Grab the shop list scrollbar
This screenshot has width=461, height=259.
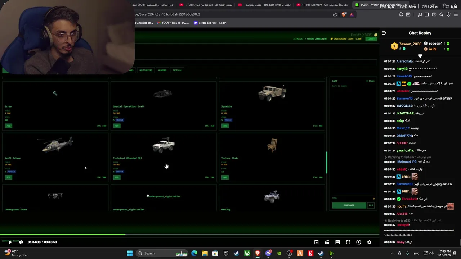(x=327, y=162)
